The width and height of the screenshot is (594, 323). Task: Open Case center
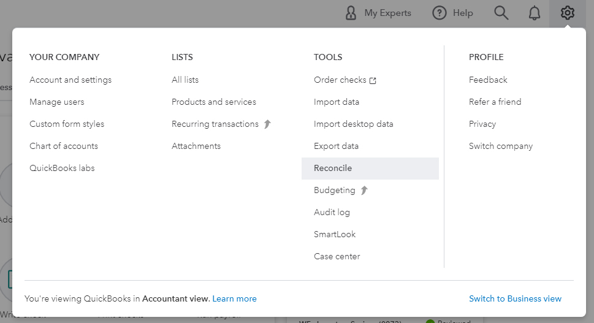pos(337,256)
